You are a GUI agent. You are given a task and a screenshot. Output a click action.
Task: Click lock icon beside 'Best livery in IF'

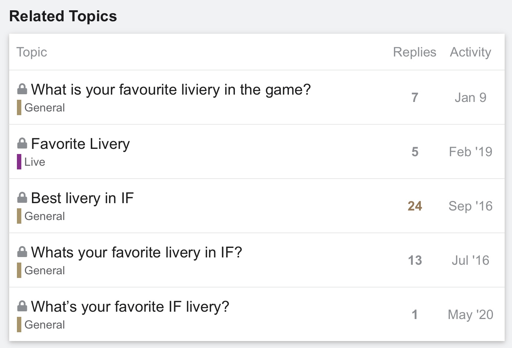tap(22, 198)
